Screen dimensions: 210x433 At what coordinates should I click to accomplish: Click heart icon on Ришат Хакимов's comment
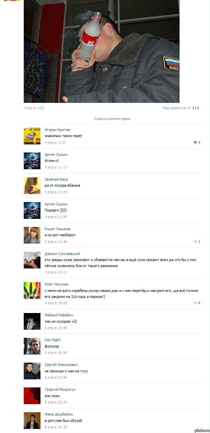pyautogui.click(x=195, y=242)
